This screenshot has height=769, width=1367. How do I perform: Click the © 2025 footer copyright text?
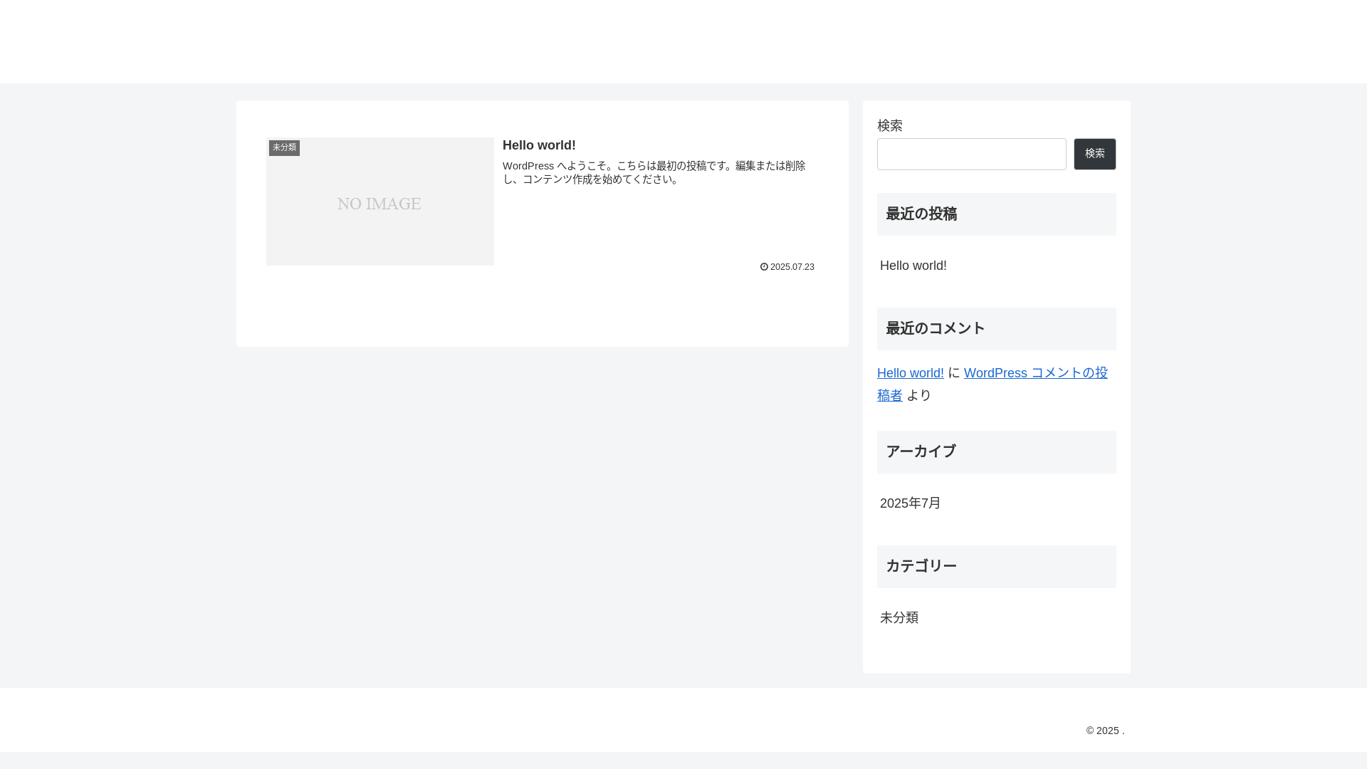coord(1105,731)
